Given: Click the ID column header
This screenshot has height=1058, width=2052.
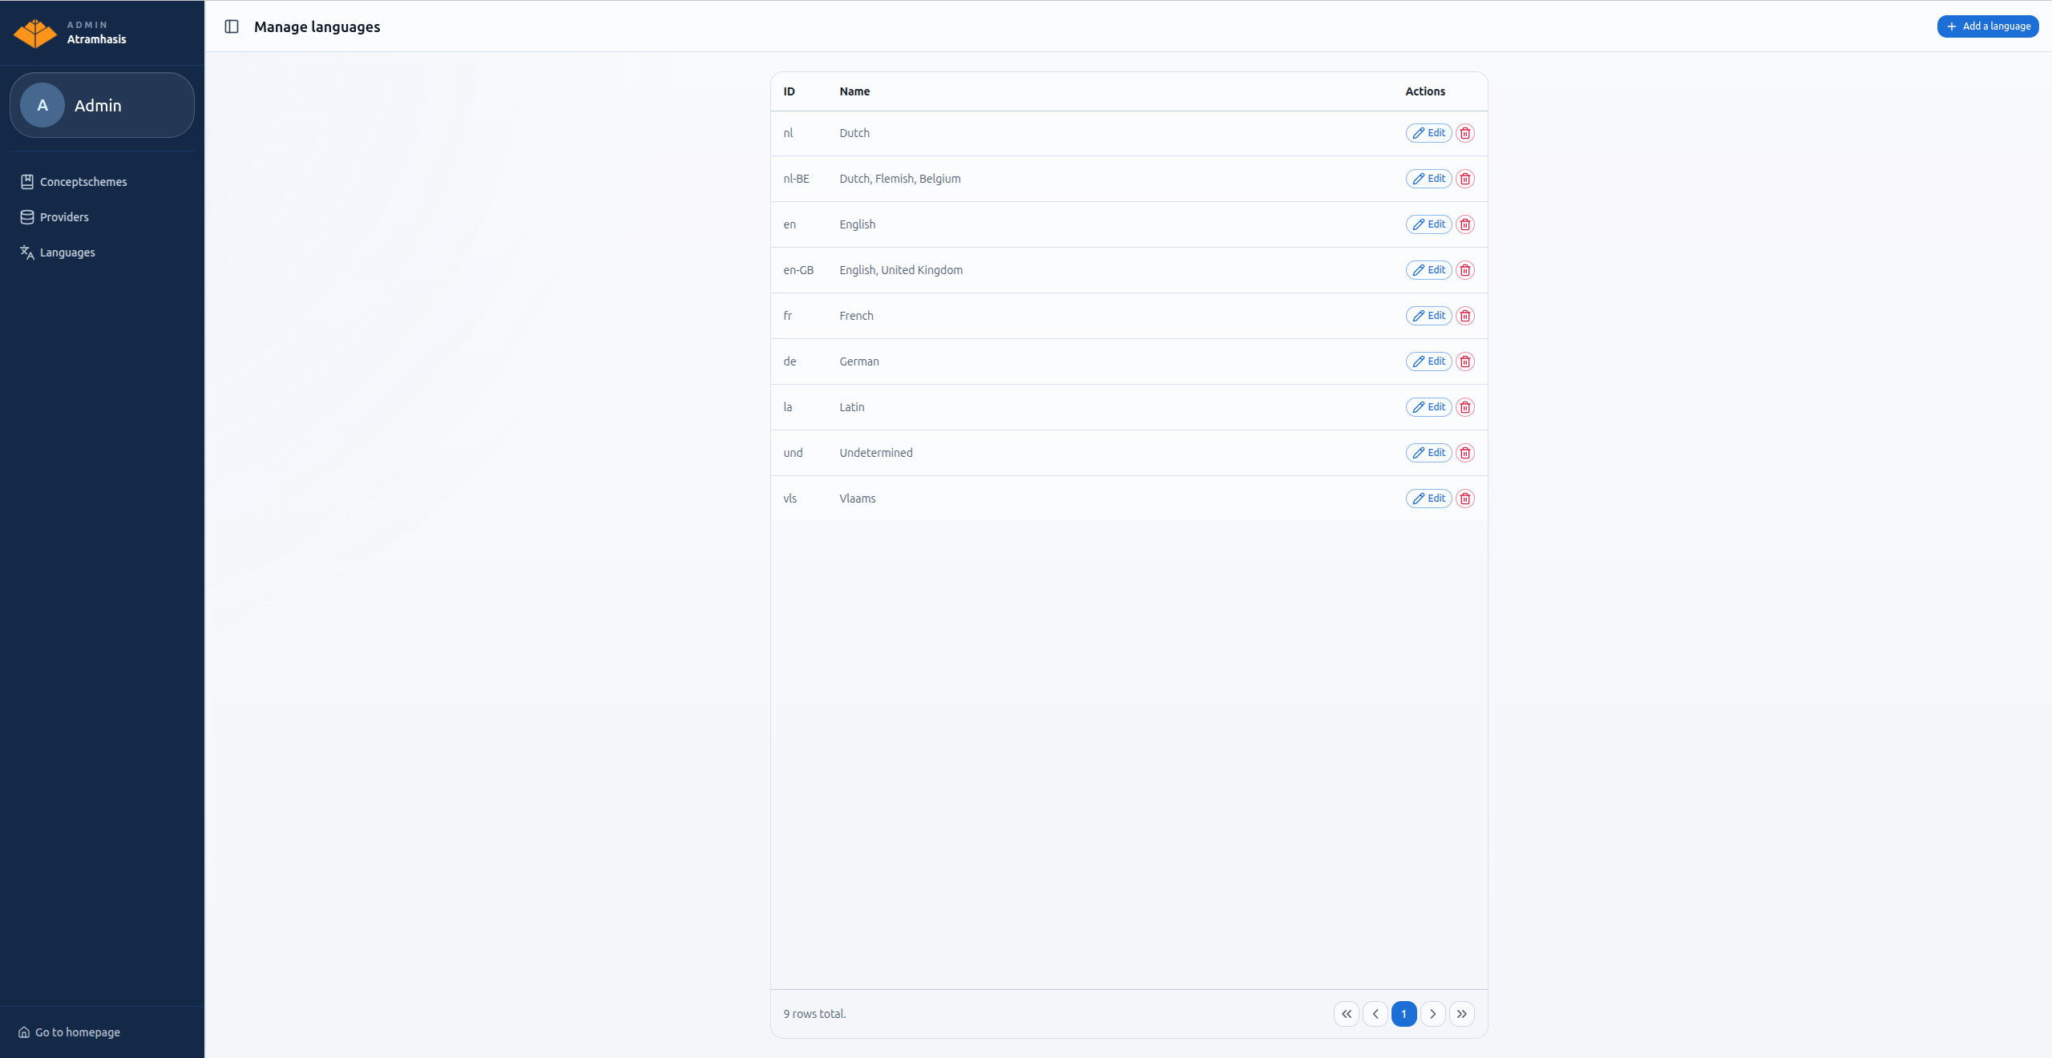Looking at the screenshot, I should click(789, 91).
